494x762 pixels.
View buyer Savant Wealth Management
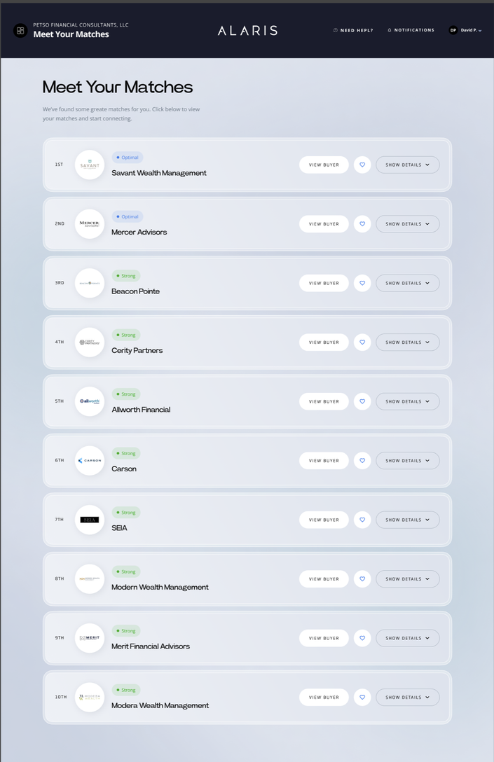[324, 165]
